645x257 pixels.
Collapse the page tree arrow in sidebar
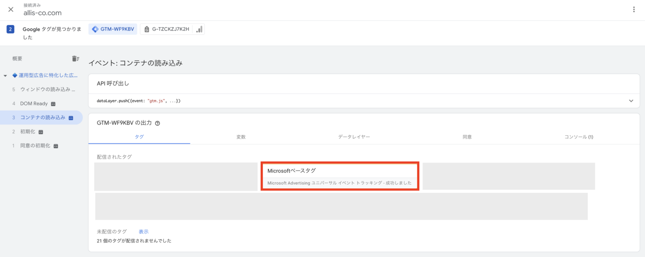5,76
